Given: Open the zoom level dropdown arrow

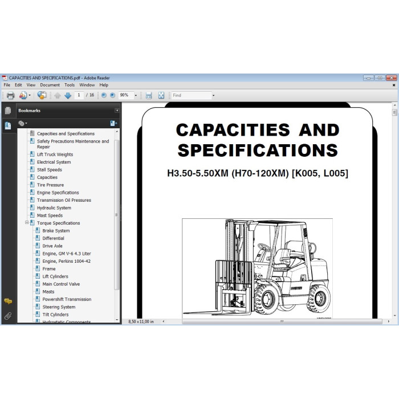Looking at the screenshot, I should (136, 95).
